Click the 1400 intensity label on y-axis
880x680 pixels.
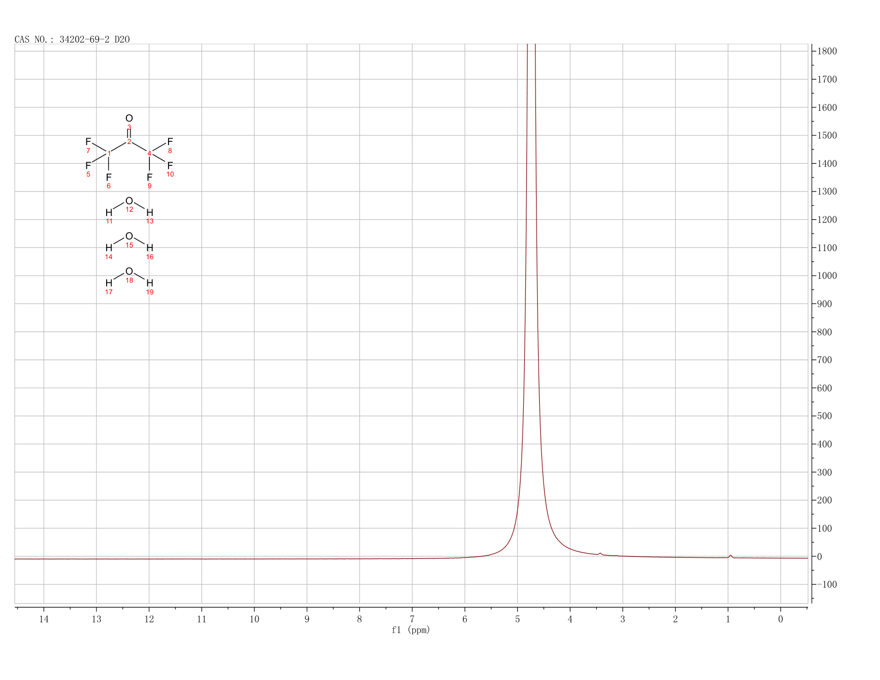click(827, 164)
